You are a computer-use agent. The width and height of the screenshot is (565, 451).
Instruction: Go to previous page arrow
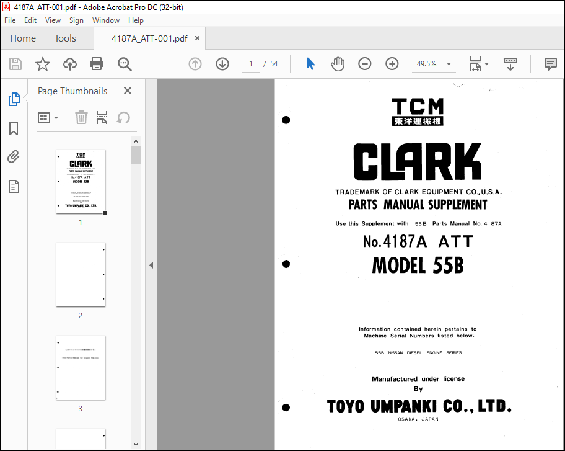pos(195,64)
